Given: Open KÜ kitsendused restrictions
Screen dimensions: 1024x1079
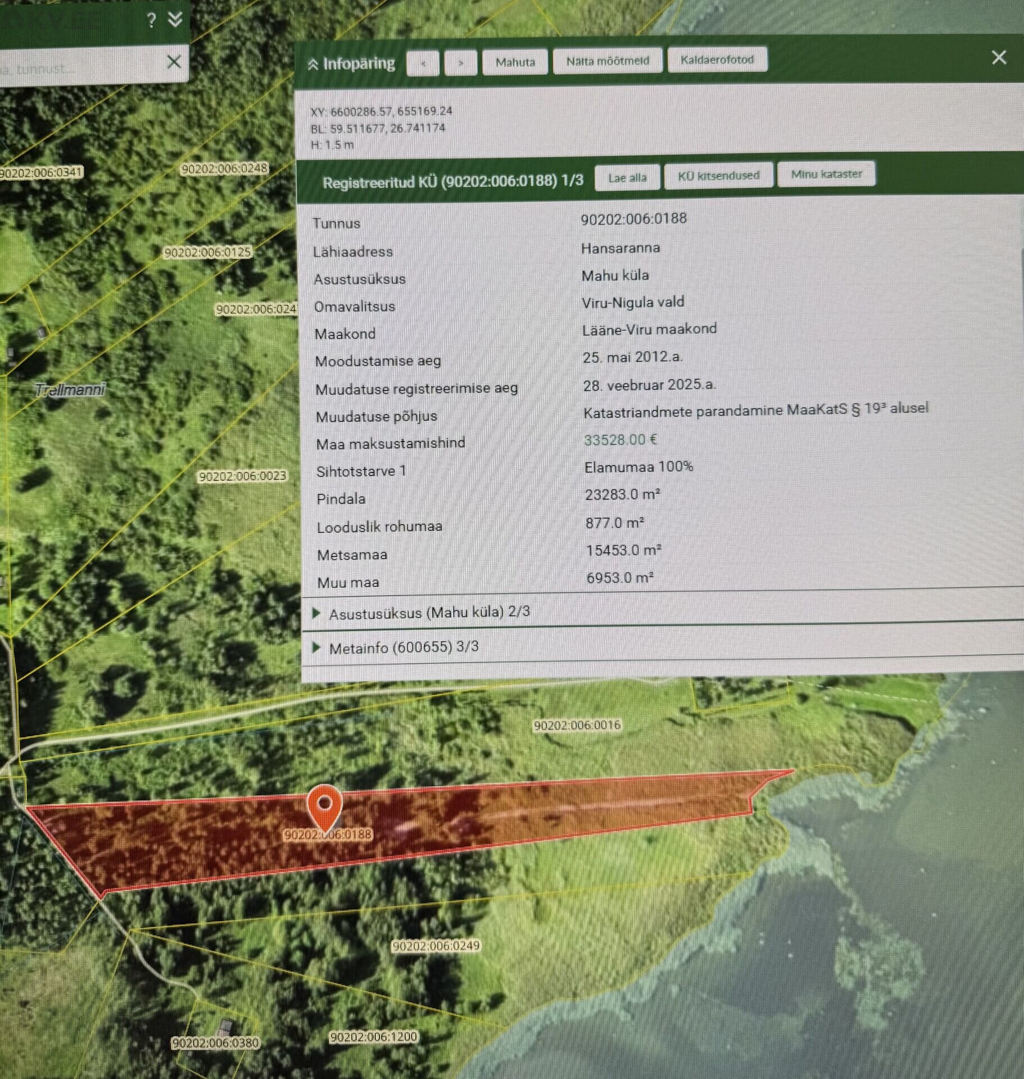Looking at the screenshot, I should coord(718,176).
